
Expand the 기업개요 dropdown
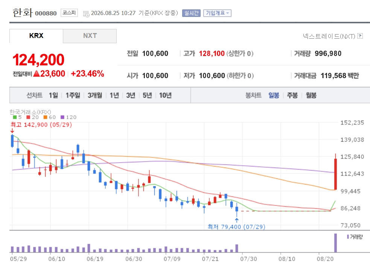(217, 13)
